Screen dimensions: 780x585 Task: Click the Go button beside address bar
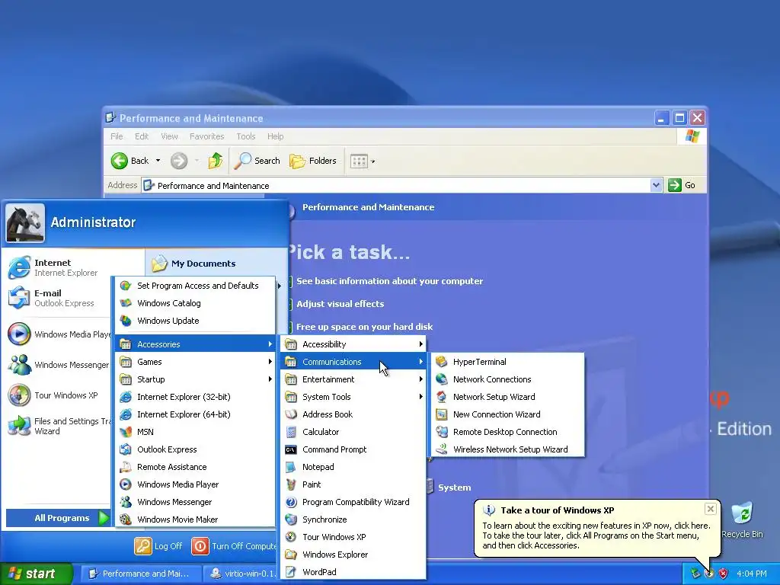tap(682, 185)
